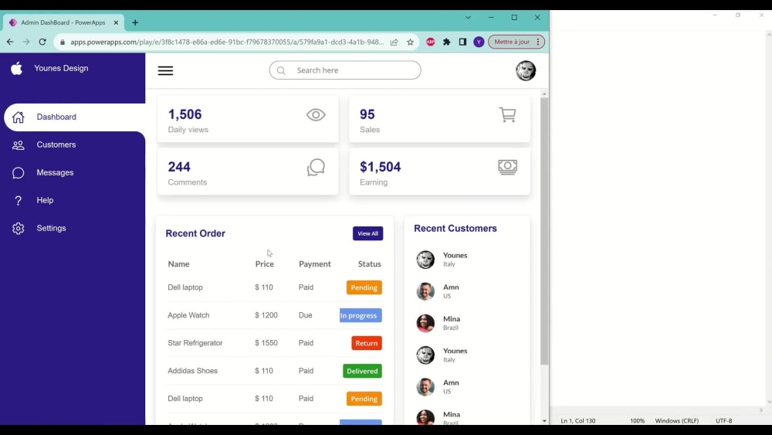This screenshot has width=772, height=435.
Task: Open the ABP adblock extension icon
Action: pos(430,42)
